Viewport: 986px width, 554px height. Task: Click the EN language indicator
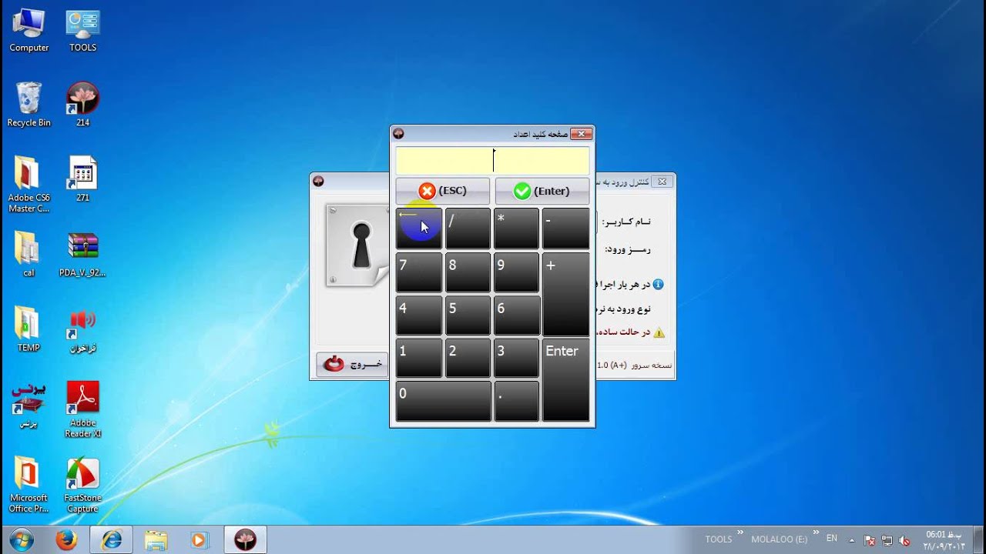pos(832,539)
